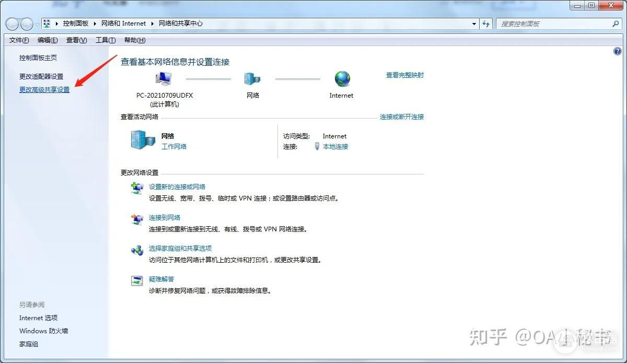This screenshot has width=627, height=363.
Task: Click the 本地连接 connection link
Action: click(335, 147)
